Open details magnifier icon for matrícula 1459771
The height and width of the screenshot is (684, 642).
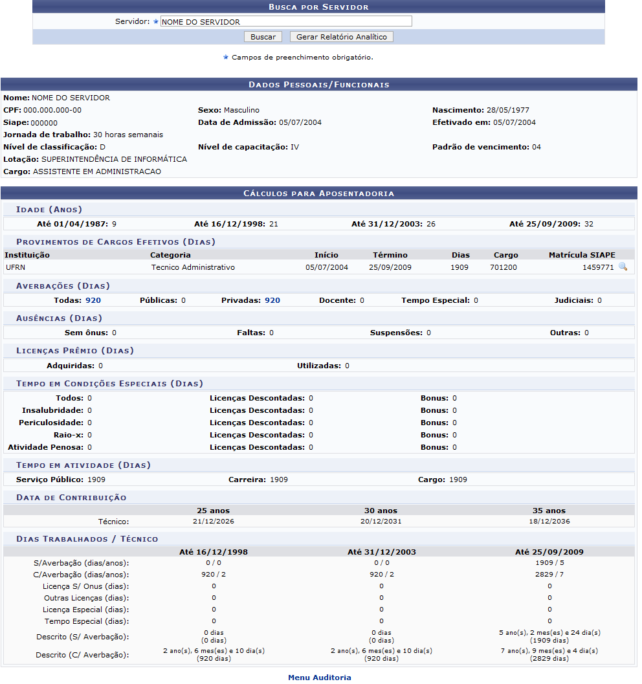tap(623, 267)
